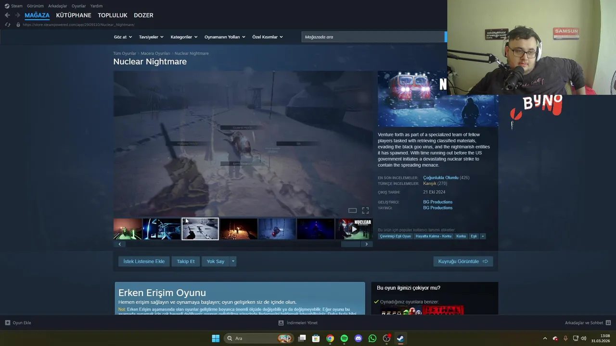Click the plus tag button
The height and width of the screenshot is (346, 616).
483,236
